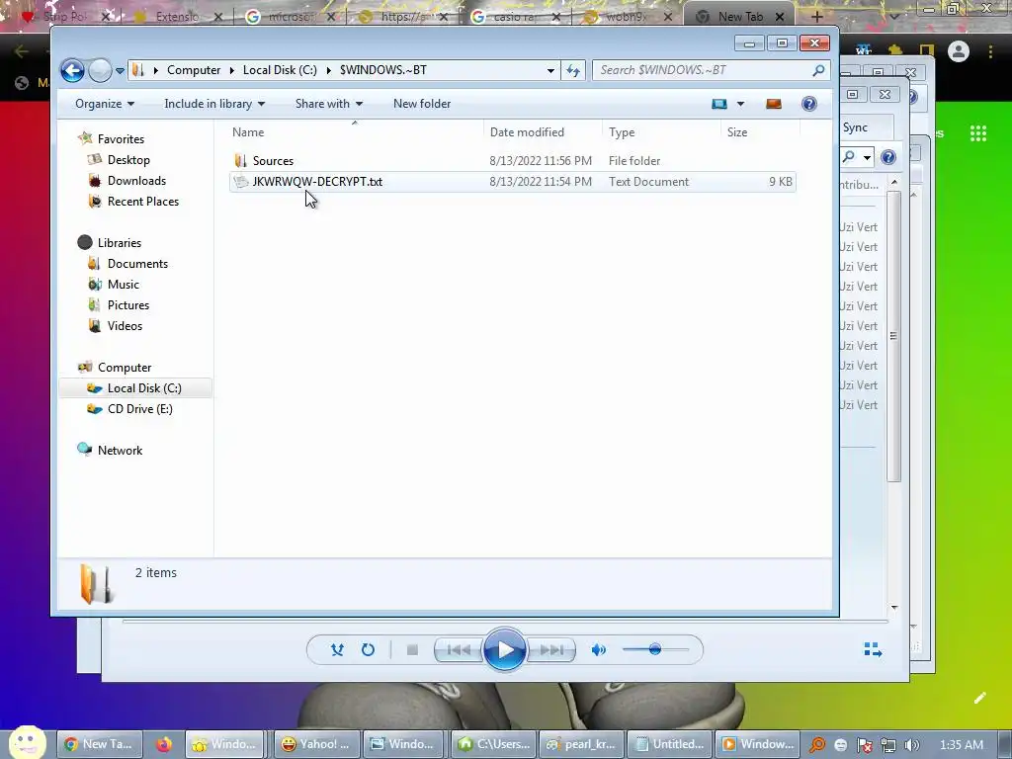This screenshot has width=1012, height=759.
Task: Switch Media Player to Now Playing view
Action: coord(873,650)
